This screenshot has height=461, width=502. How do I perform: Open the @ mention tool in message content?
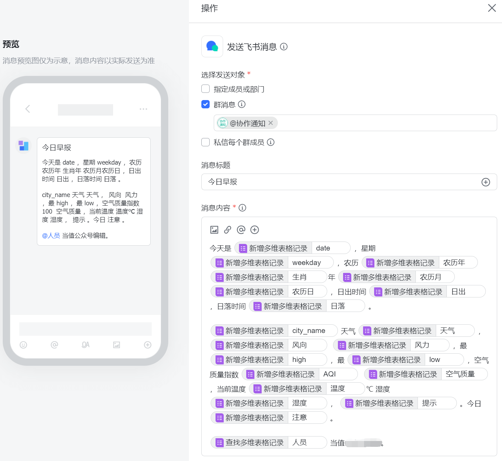click(x=241, y=229)
